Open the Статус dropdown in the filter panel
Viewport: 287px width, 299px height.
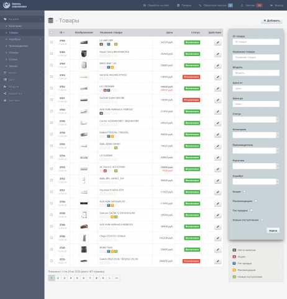click(255, 120)
